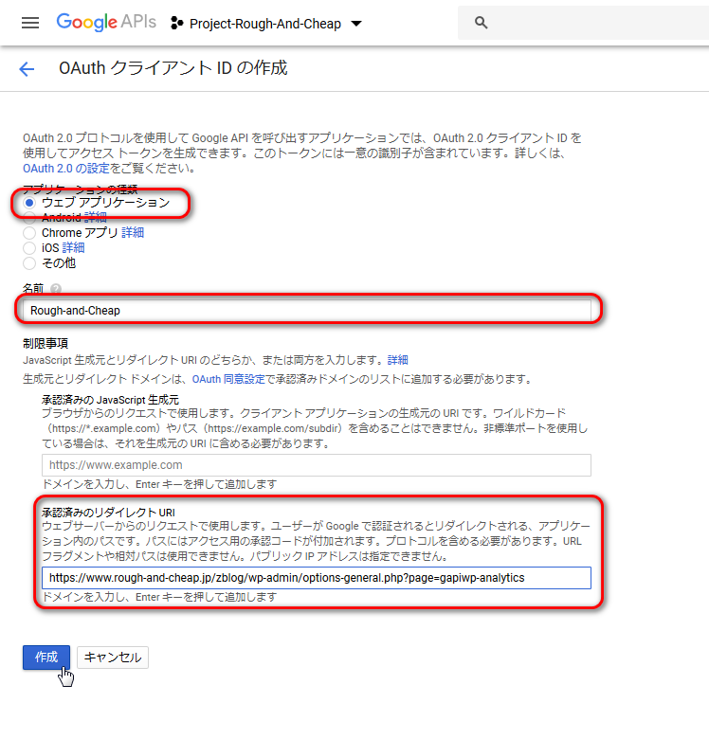Screen dimensions: 709x739
Task: Click the キャンセル button
Action: point(113,658)
